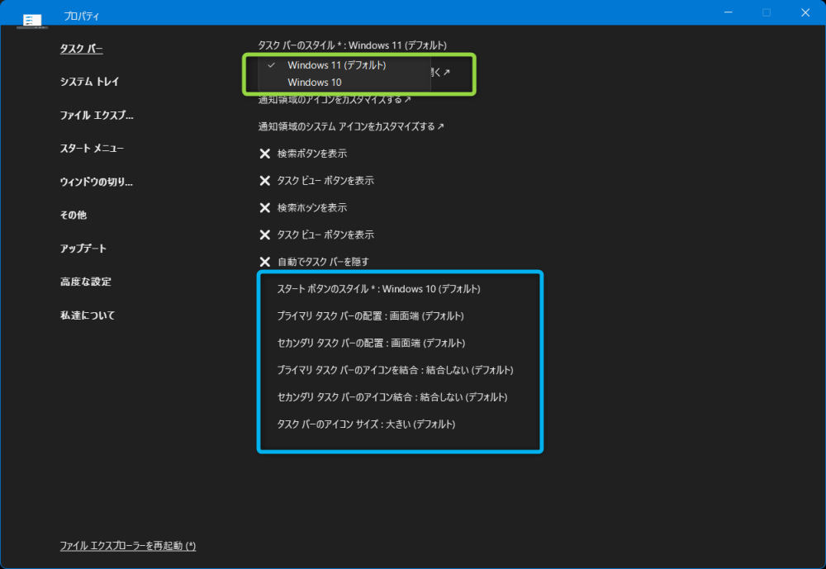Viewport: 826px width, 569px height.
Task: Close the プロパティ window
Action: point(805,12)
